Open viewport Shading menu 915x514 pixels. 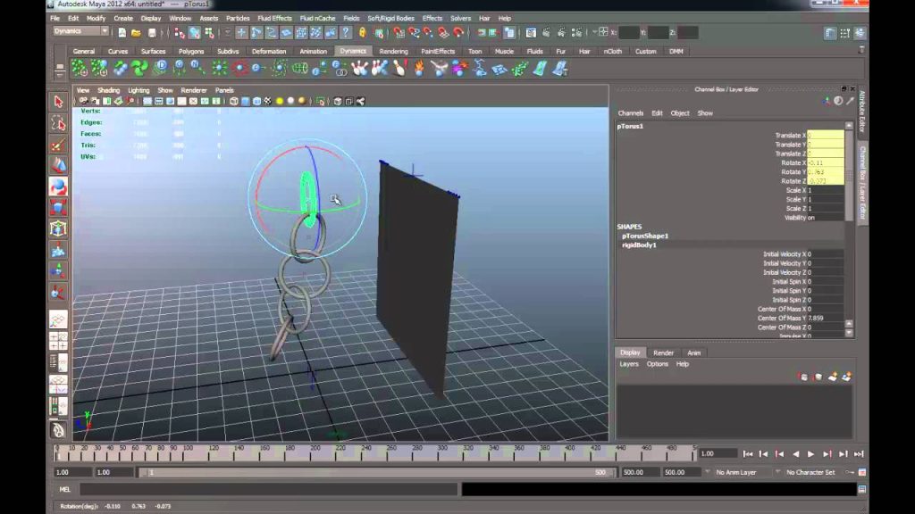coord(108,90)
